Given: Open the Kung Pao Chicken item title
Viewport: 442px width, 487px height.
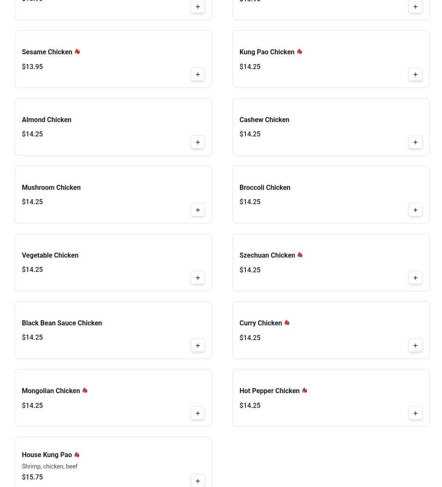Looking at the screenshot, I should click(267, 52).
